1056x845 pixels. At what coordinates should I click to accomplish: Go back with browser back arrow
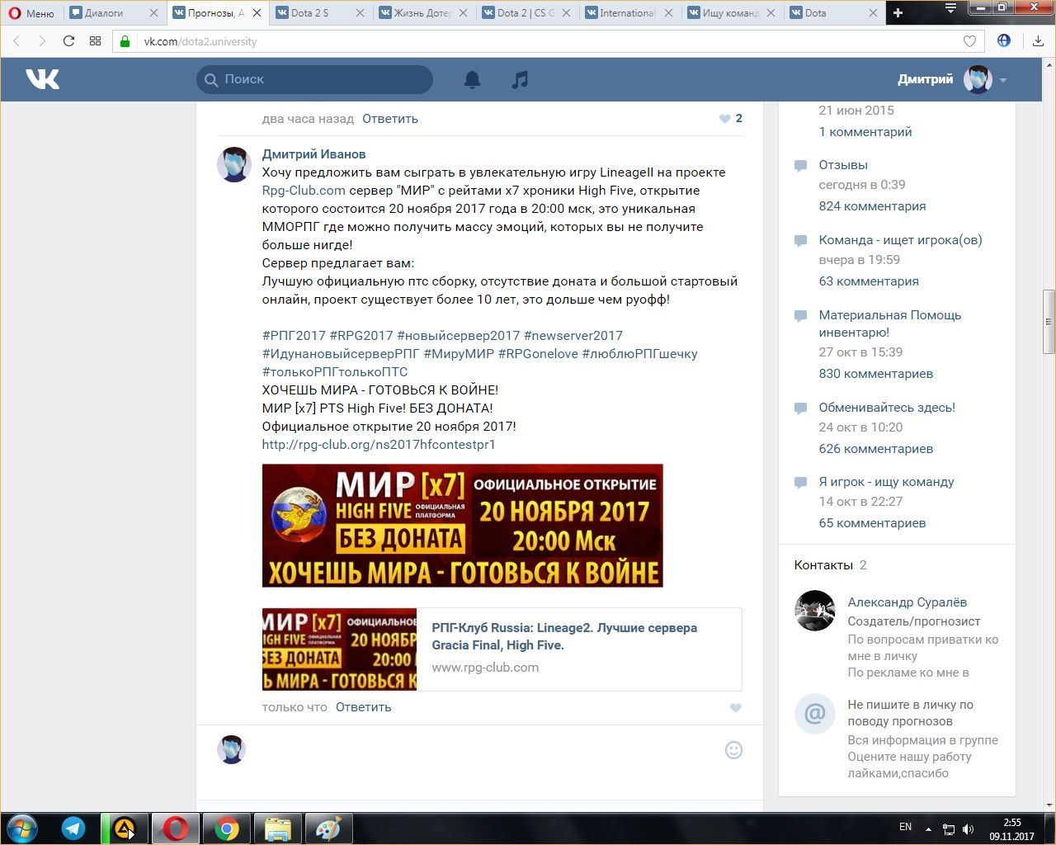click(x=16, y=41)
